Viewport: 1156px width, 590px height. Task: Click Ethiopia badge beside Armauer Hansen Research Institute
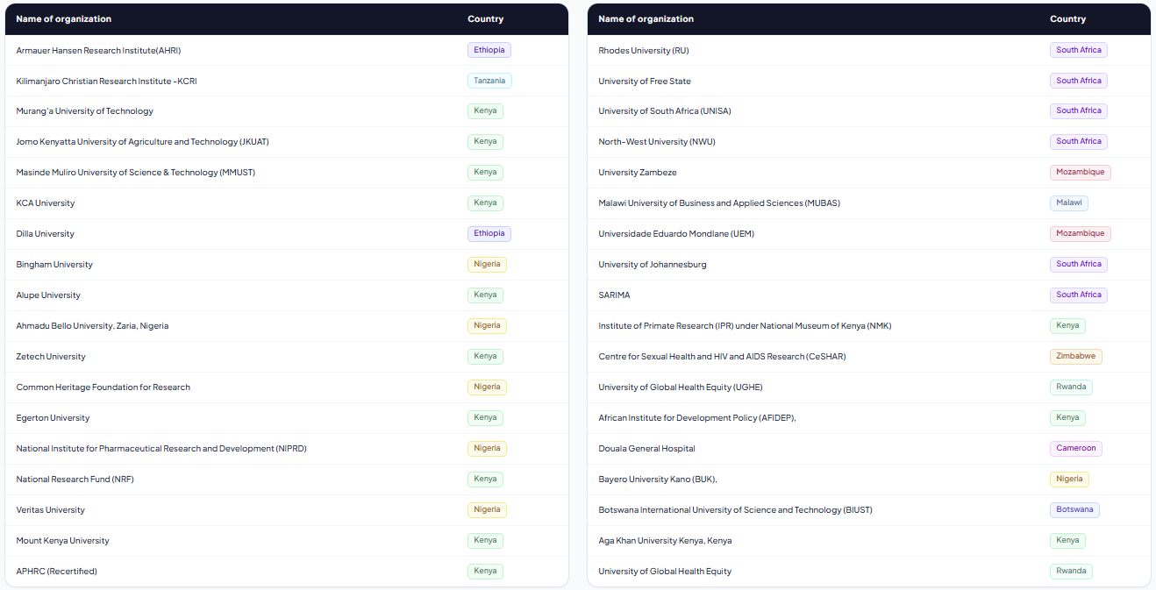coord(489,50)
